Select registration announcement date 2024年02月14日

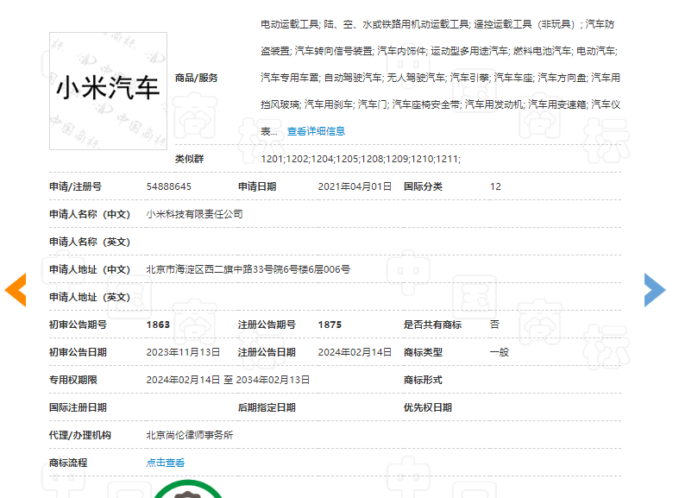tap(355, 352)
